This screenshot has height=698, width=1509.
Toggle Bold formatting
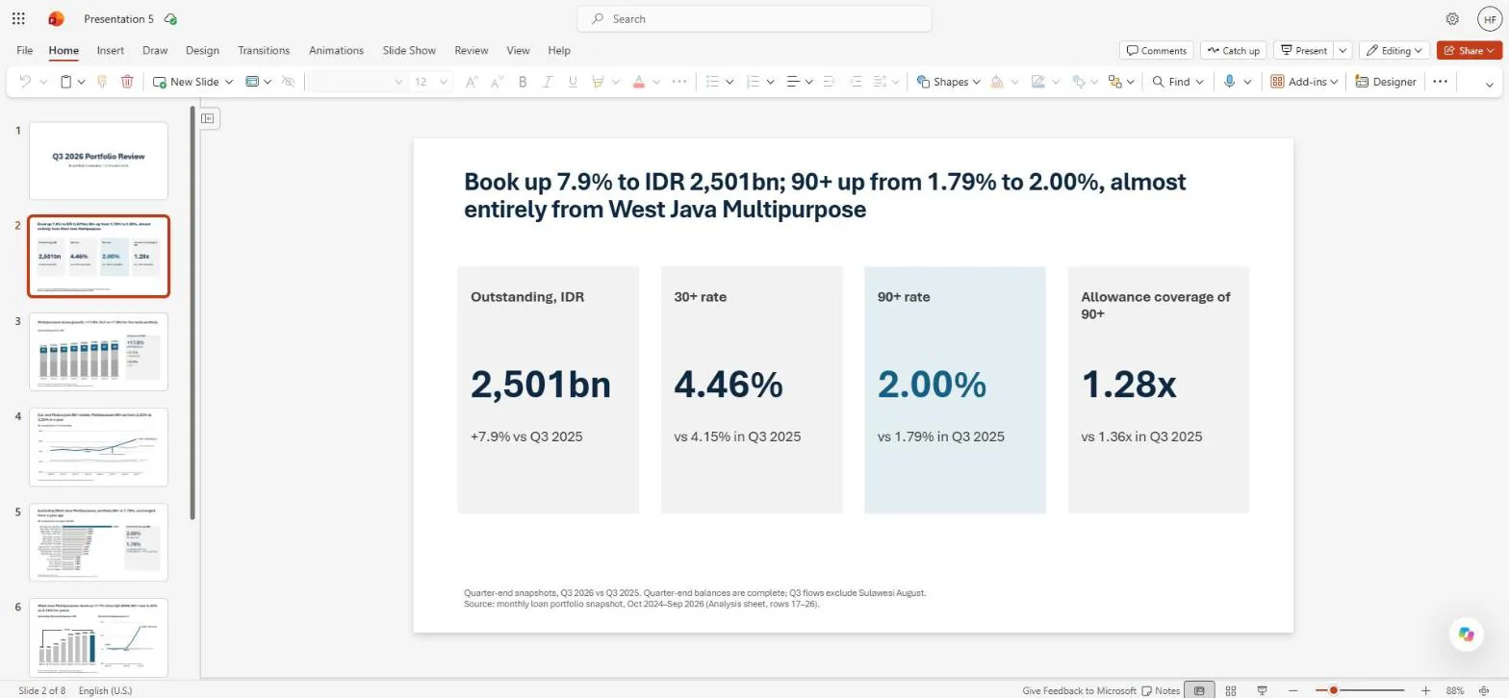point(523,82)
